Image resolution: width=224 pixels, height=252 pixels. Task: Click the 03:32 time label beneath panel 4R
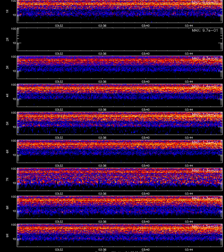(x=59, y=109)
